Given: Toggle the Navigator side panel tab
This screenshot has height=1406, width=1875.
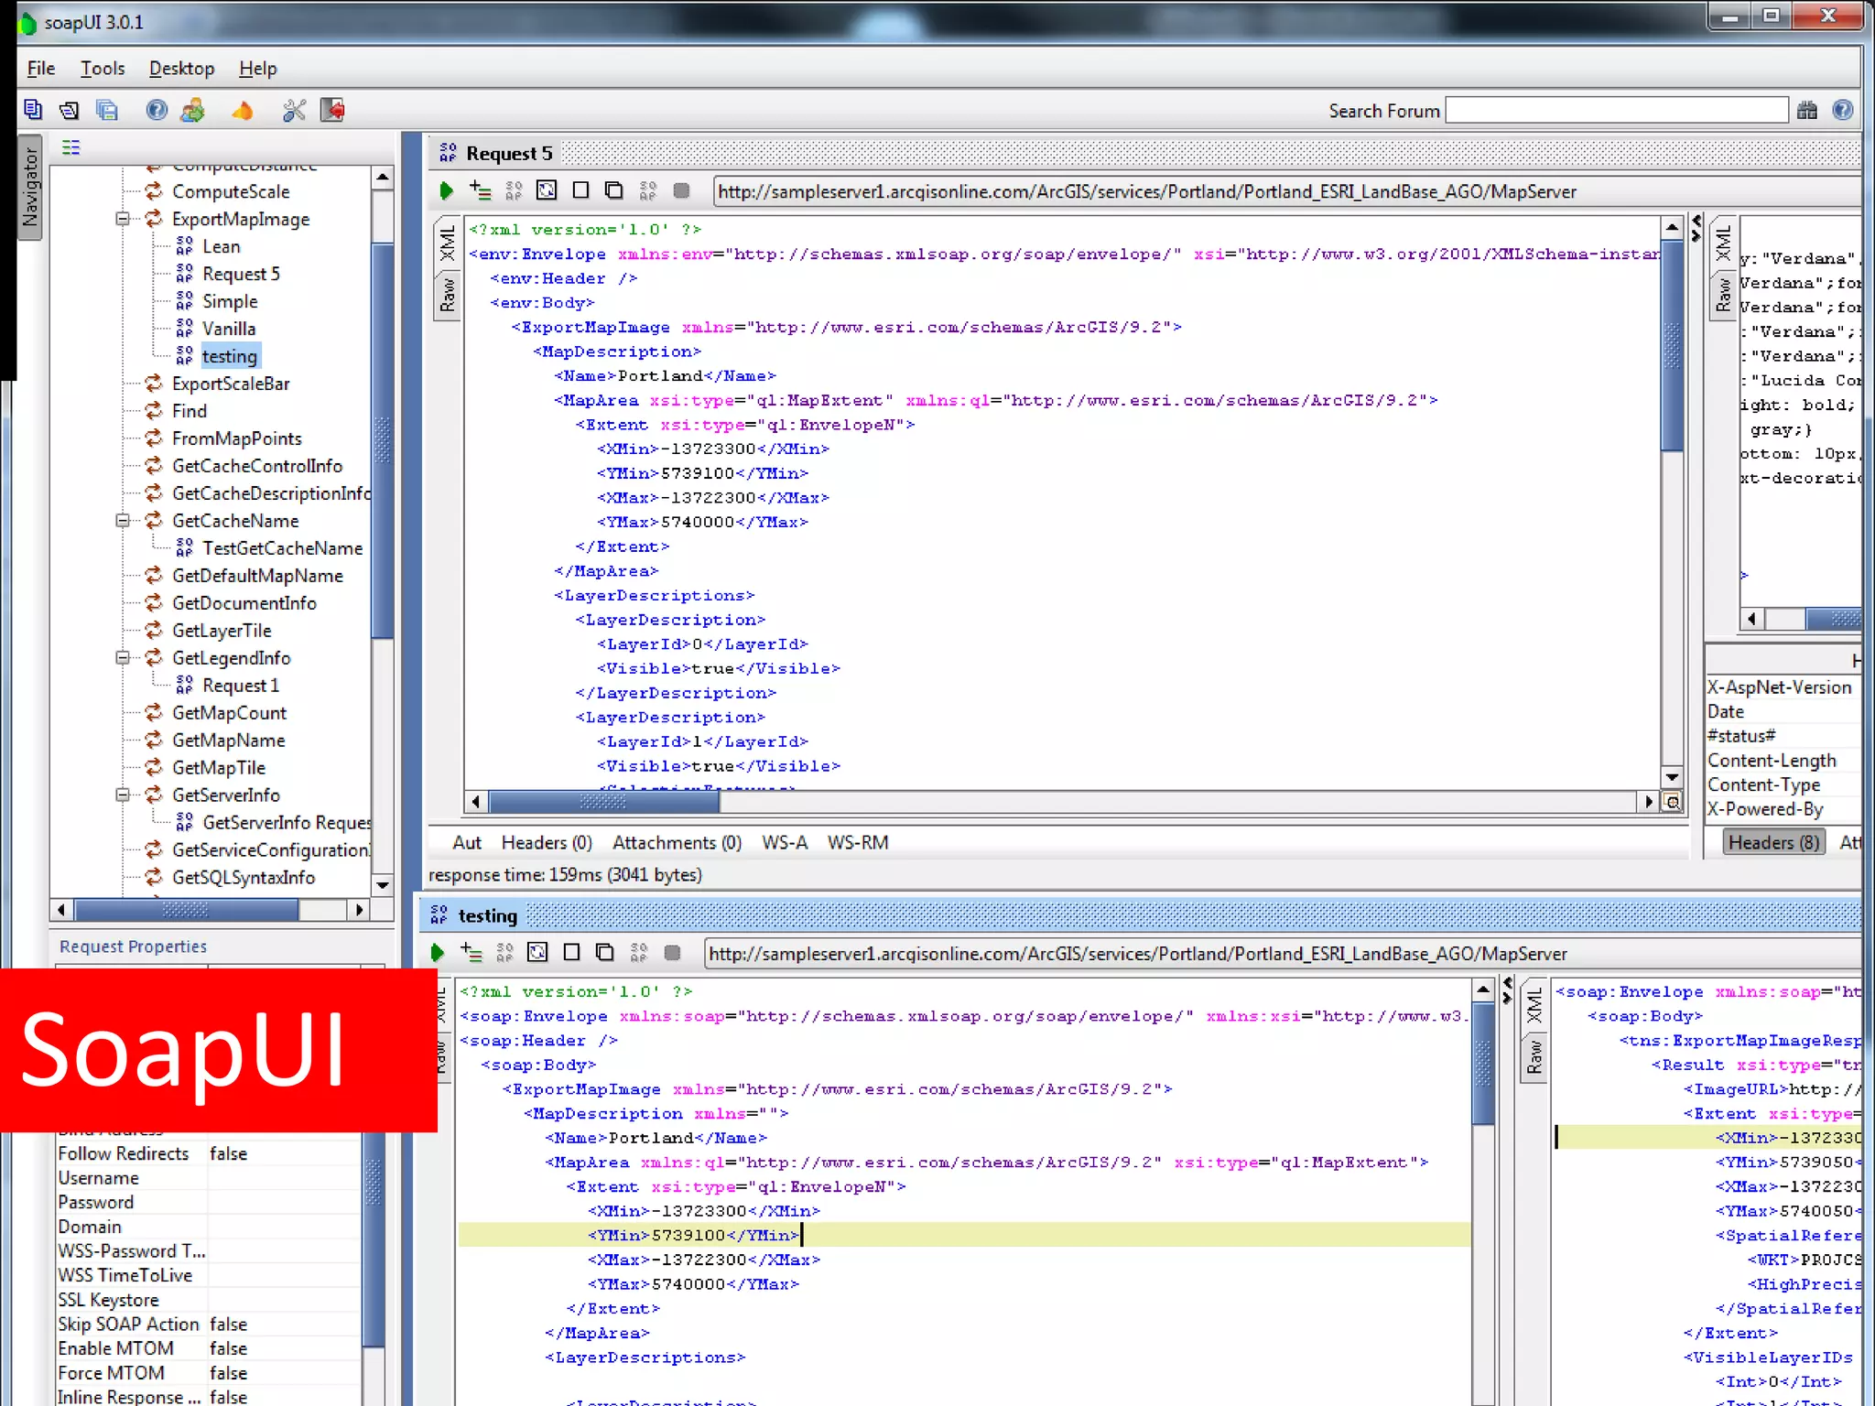Looking at the screenshot, I should coord(30,187).
